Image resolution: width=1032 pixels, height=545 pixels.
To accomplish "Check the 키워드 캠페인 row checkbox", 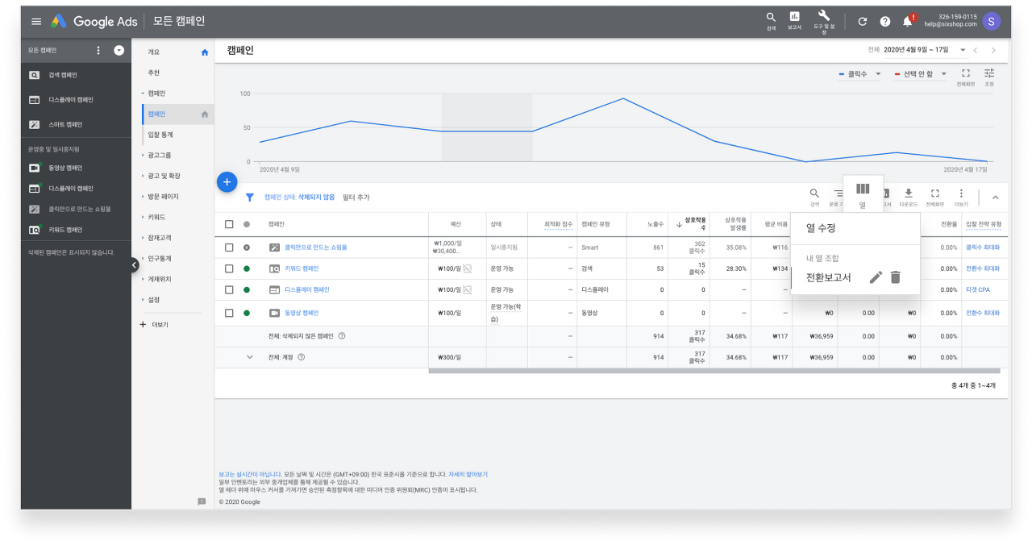I will pyautogui.click(x=229, y=268).
